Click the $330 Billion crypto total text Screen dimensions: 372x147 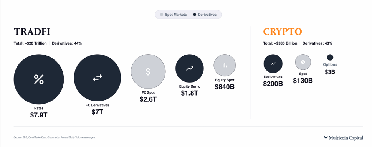(x=286, y=43)
